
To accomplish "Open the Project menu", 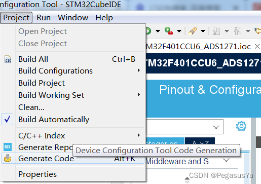I will (16, 18).
